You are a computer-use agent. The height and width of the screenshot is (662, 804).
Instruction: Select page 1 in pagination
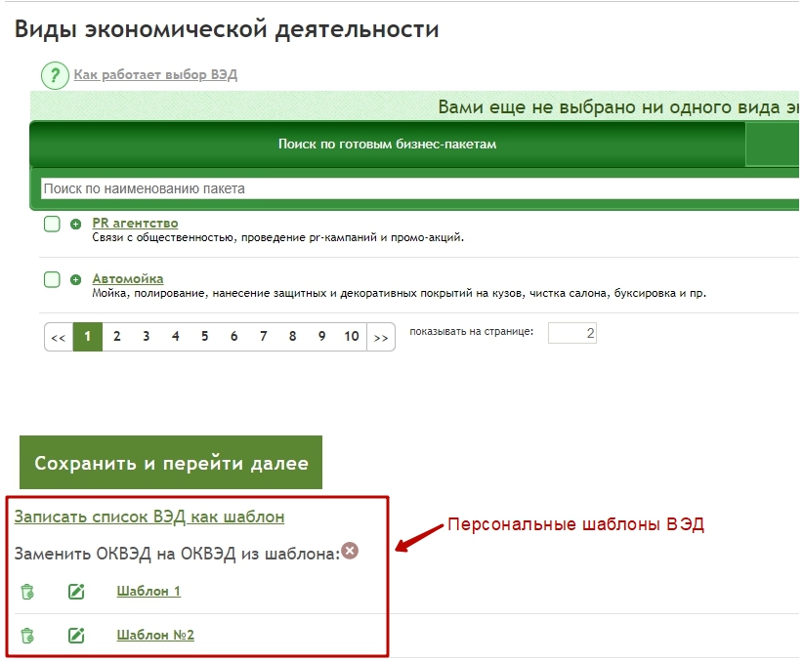pos(88,337)
